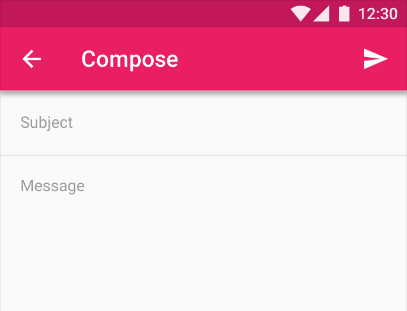Focus the Message input field

[x=203, y=226]
